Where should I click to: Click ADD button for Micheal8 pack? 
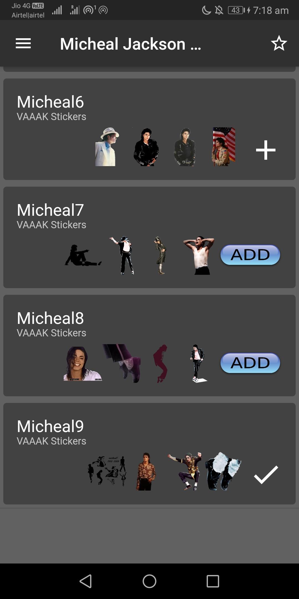pos(250,363)
